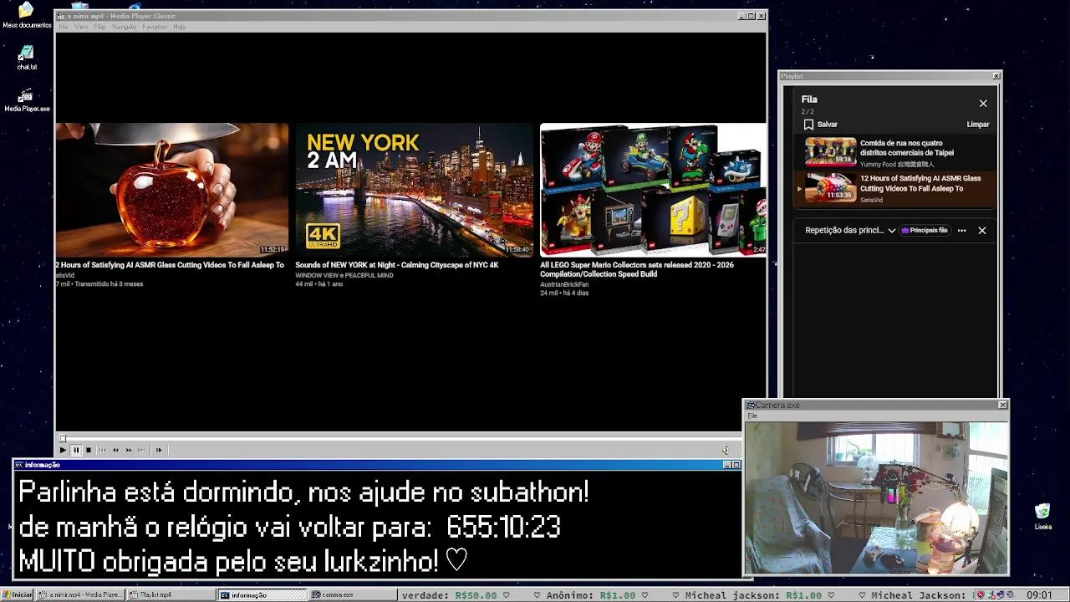1070x602 pixels.
Task: Switch to the camera.exe taskbar item
Action: 353,595
